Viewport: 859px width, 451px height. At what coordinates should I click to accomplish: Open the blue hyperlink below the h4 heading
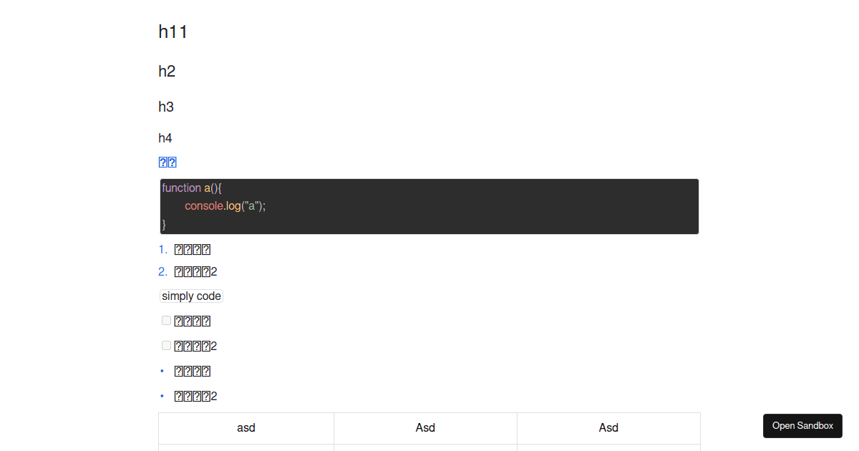pyautogui.click(x=168, y=162)
